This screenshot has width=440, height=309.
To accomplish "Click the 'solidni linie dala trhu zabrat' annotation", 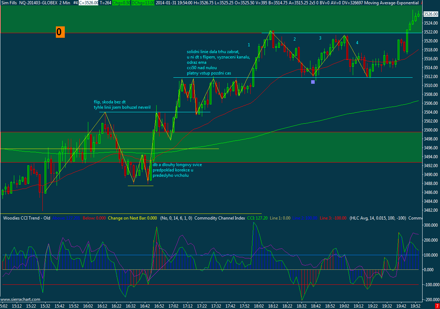I will 213,52.
